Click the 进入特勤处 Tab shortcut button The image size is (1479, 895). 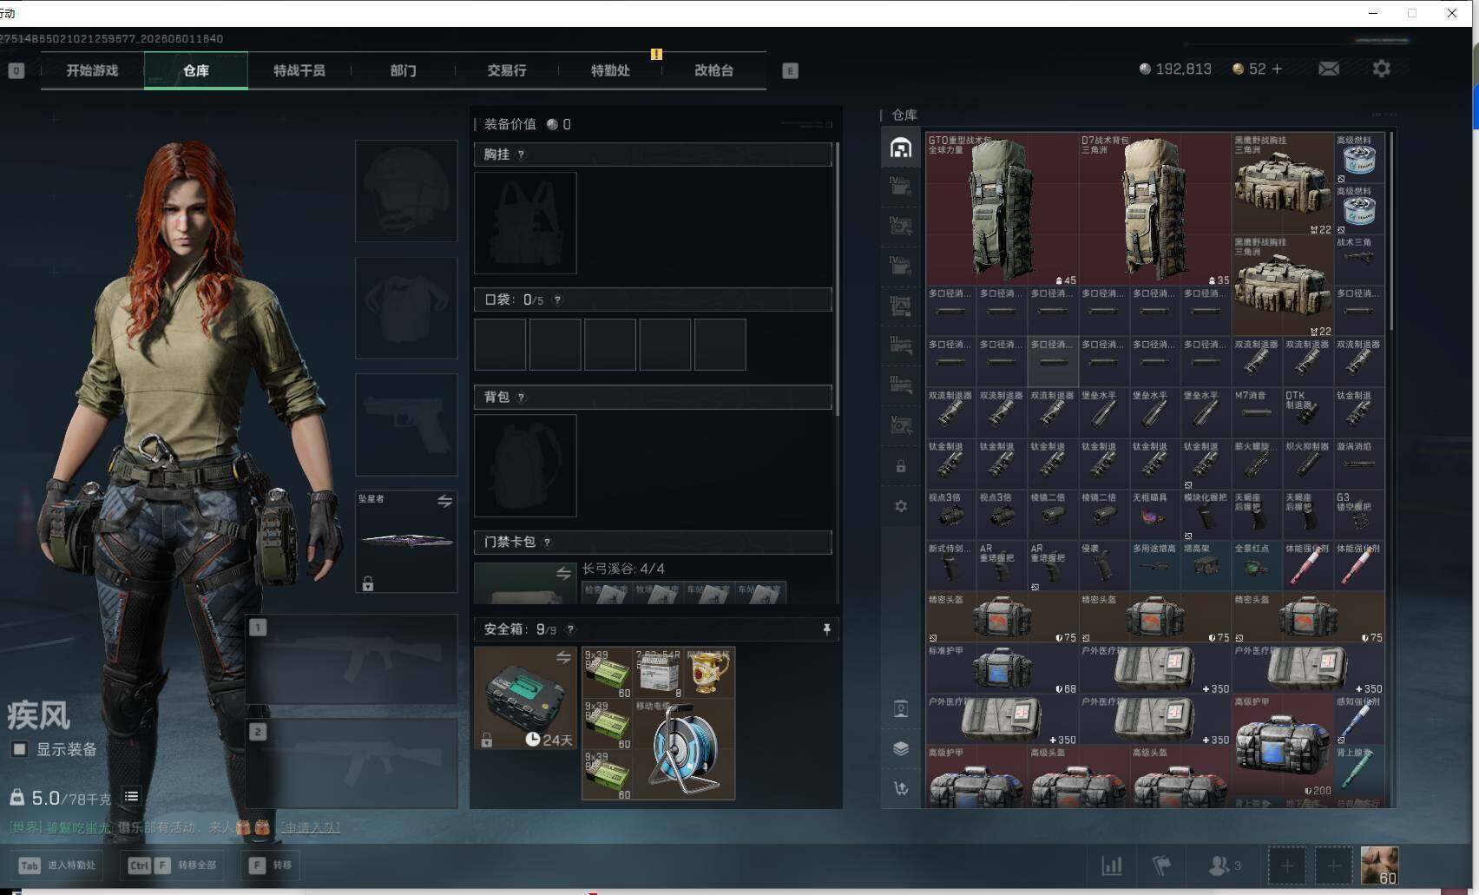tap(57, 865)
